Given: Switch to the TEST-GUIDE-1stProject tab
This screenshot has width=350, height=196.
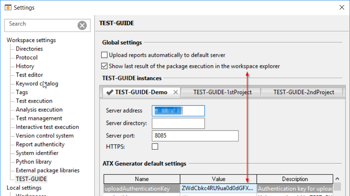Looking at the screenshot, I should pos(221,92).
